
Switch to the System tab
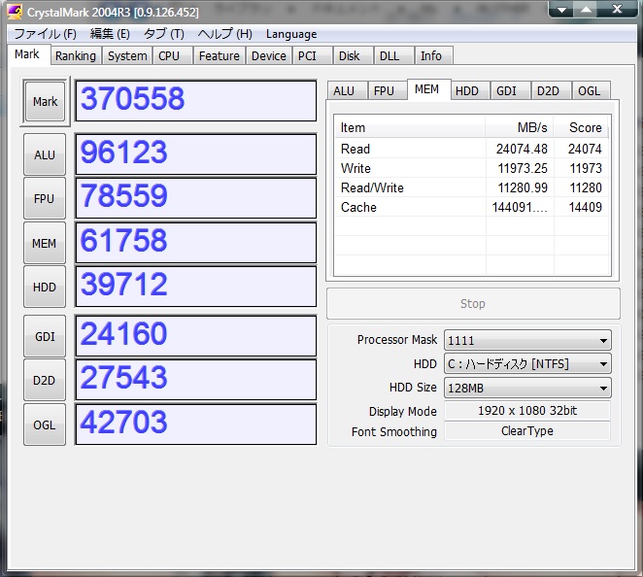(x=127, y=56)
